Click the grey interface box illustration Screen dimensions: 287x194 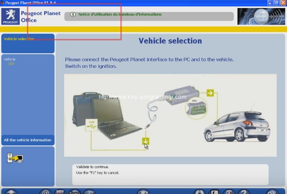pos(181,95)
